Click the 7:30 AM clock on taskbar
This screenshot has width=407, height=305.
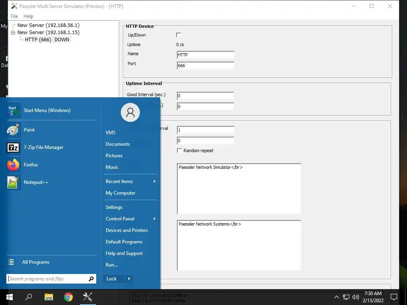point(373,293)
